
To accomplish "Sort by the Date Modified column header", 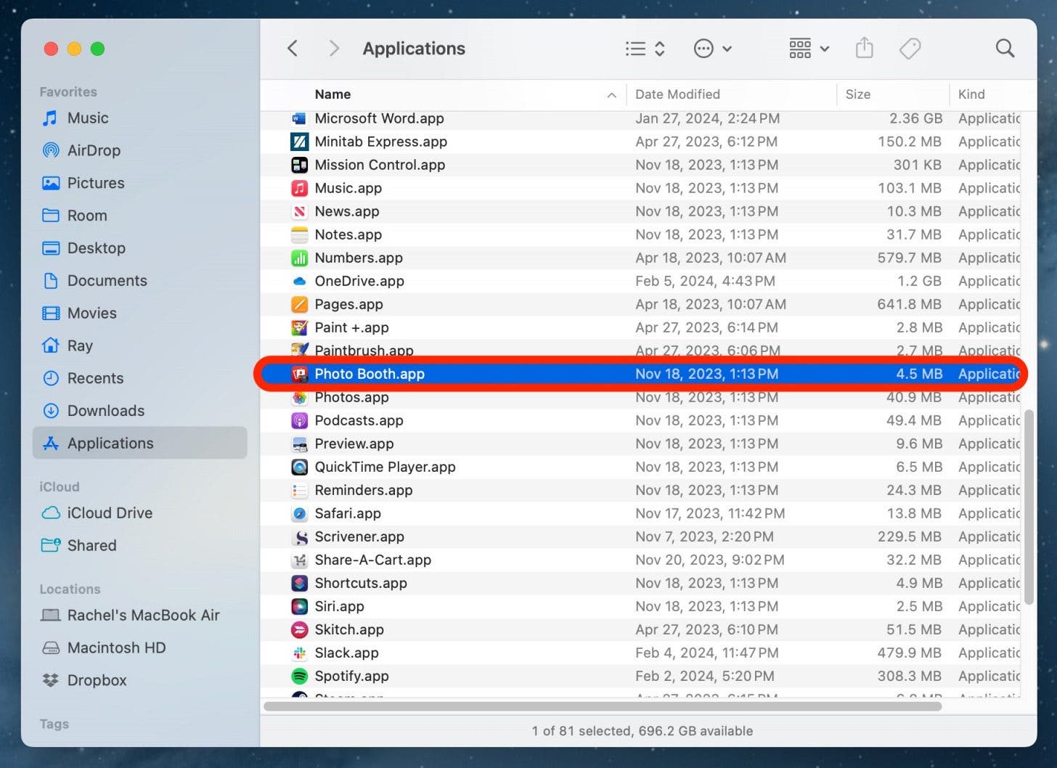I will point(677,94).
